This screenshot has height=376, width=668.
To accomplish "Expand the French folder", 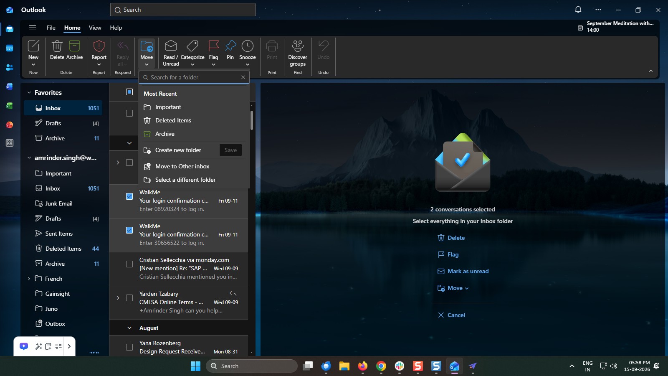I will [x=29, y=279].
